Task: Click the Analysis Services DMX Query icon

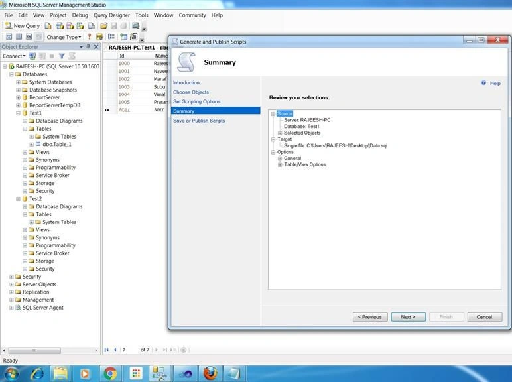Action: [70, 25]
